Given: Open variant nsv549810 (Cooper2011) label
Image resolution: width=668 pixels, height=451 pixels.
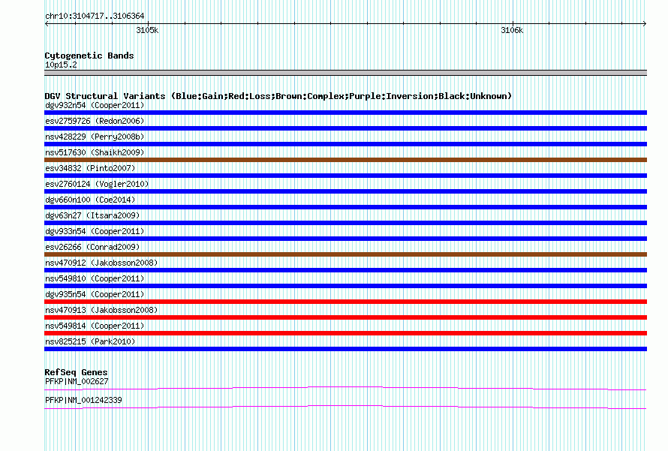Looking at the screenshot, I should coord(95,278).
